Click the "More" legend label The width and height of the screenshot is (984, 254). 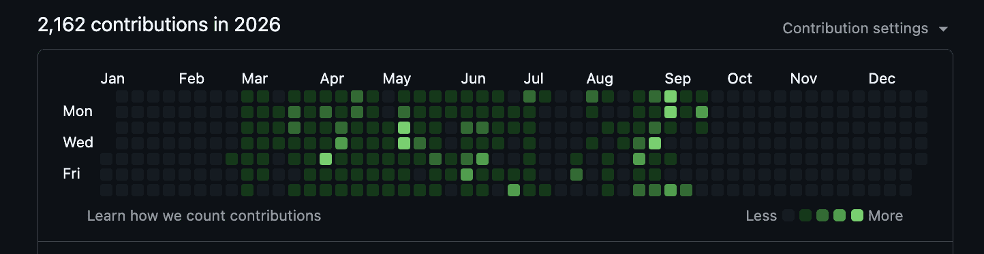pyautogui.click(x=886, y=216)
